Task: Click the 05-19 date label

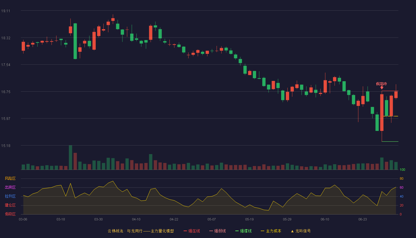Action: pos(249,219)
